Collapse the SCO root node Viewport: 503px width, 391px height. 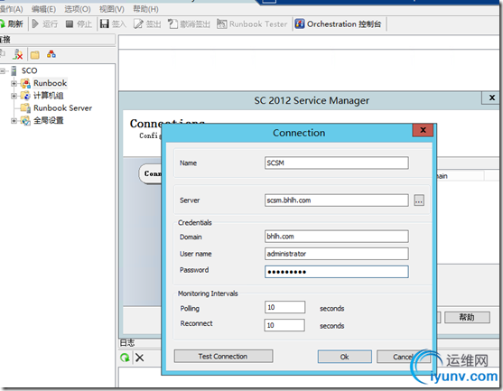(3, 71)
